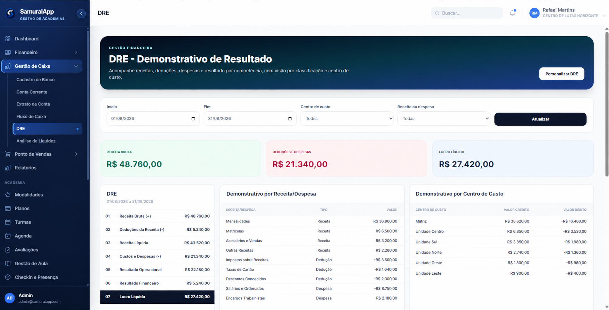Click the Agenda calendar icon
The height and width of the screenshot is (310, 609).
coord(8,236)
